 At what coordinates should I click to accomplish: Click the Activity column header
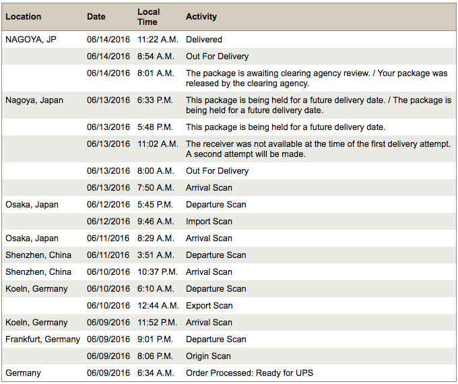201,17
